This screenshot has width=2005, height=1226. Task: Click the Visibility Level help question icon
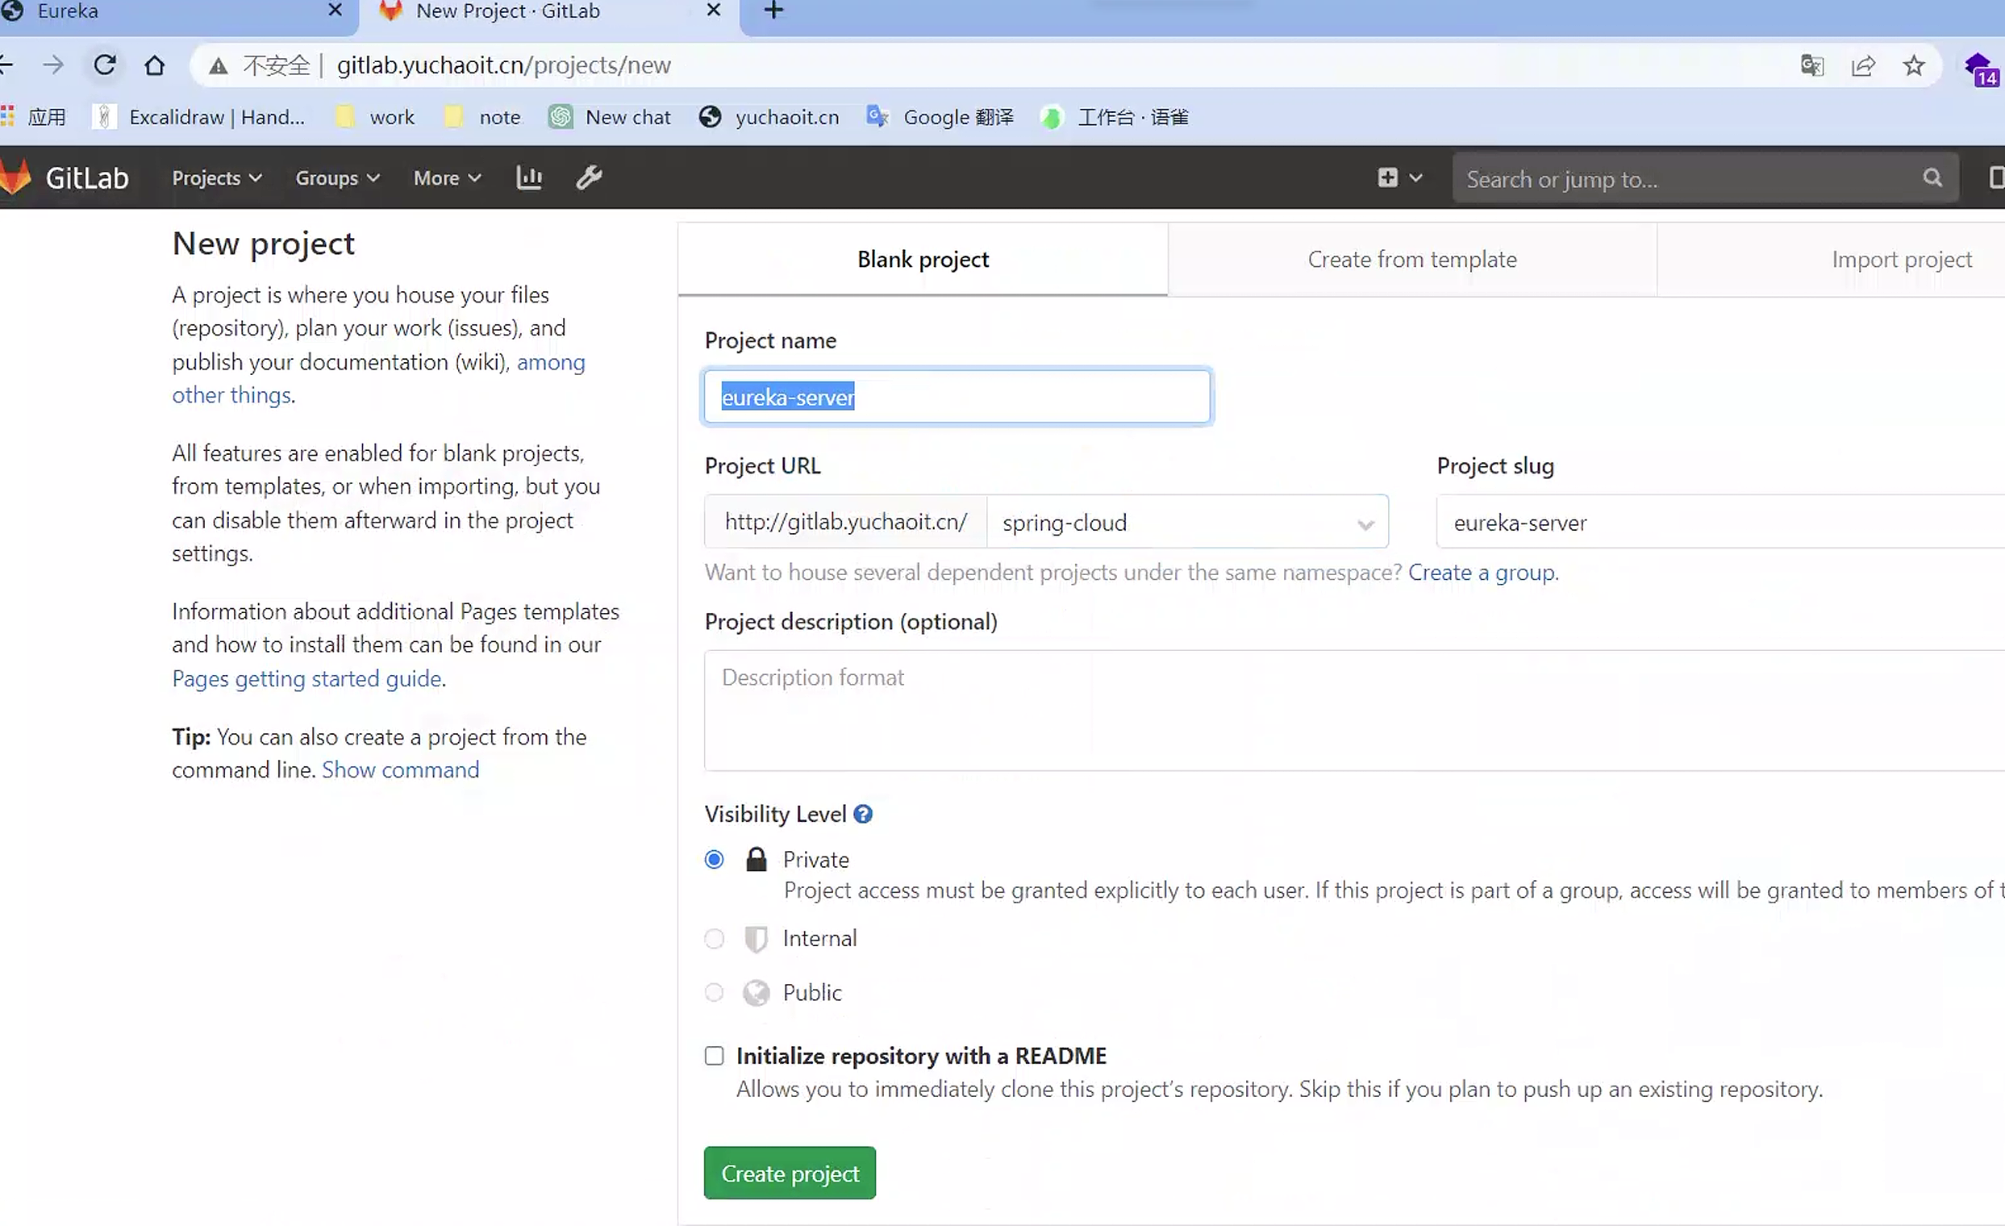tap(863, 814)
